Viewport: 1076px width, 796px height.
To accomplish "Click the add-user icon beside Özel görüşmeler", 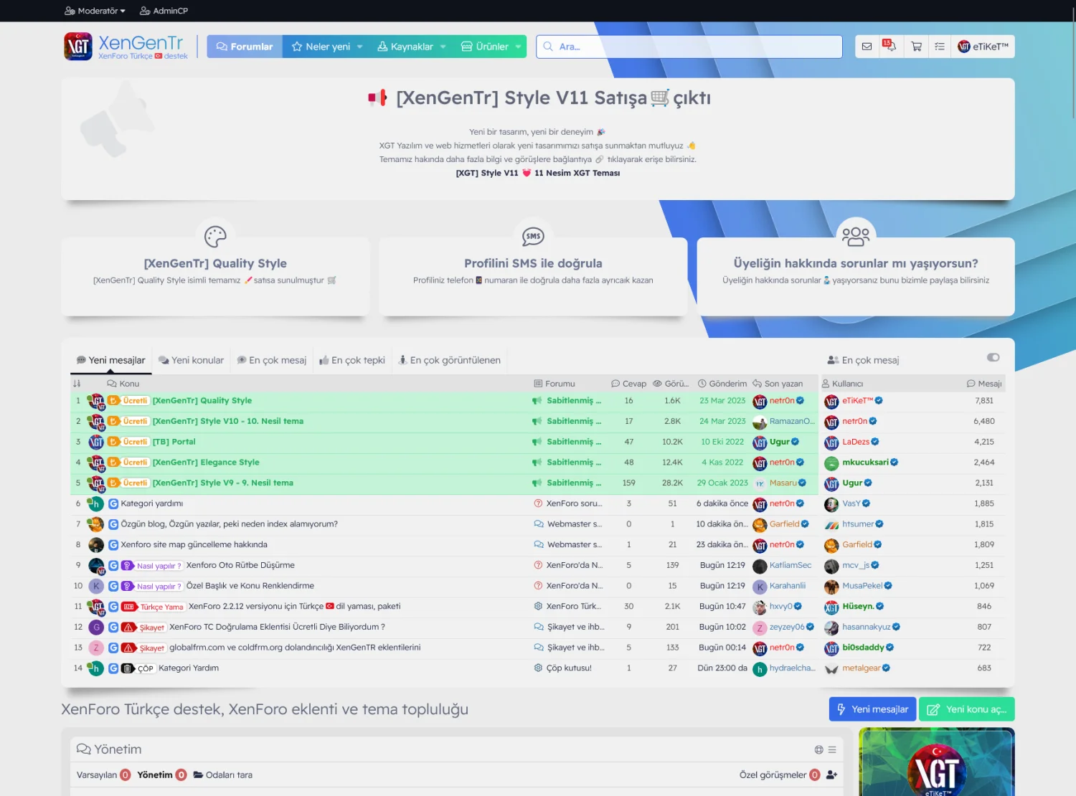I will pos(831,775).
